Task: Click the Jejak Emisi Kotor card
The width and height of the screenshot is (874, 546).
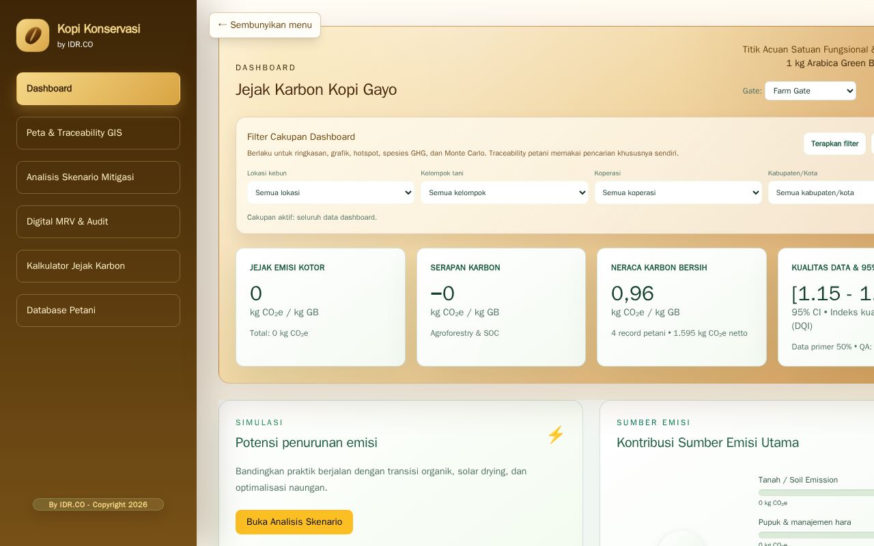Action: tap(320, 307)
